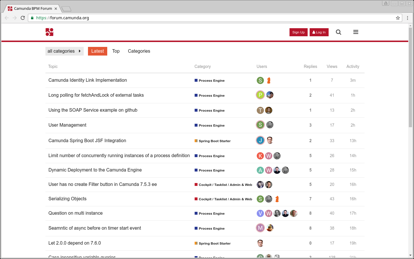Bookmark page with star icon

pos(398,18)
